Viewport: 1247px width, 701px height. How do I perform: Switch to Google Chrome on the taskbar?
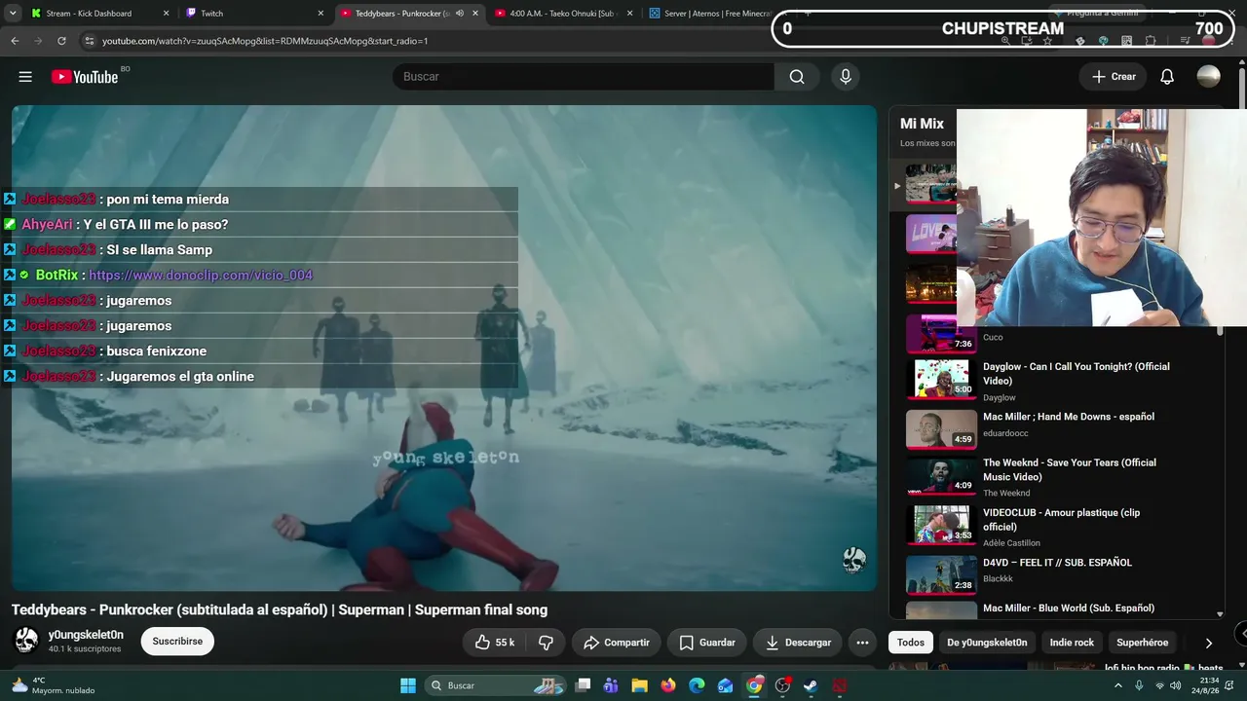click(754, 685)
